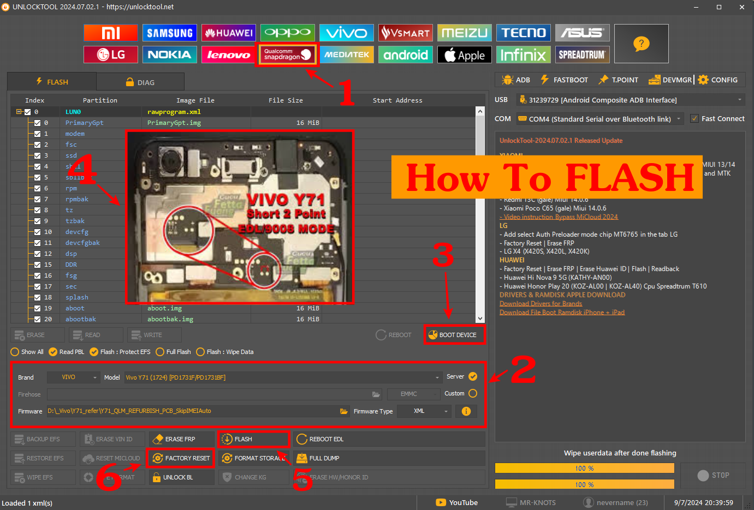754x510 pixels.
Task: Select the Meizu brand icon
Action: coord(464,33)
